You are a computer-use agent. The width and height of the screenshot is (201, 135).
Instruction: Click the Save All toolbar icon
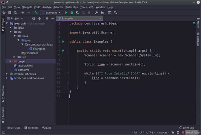click(10, 13)
